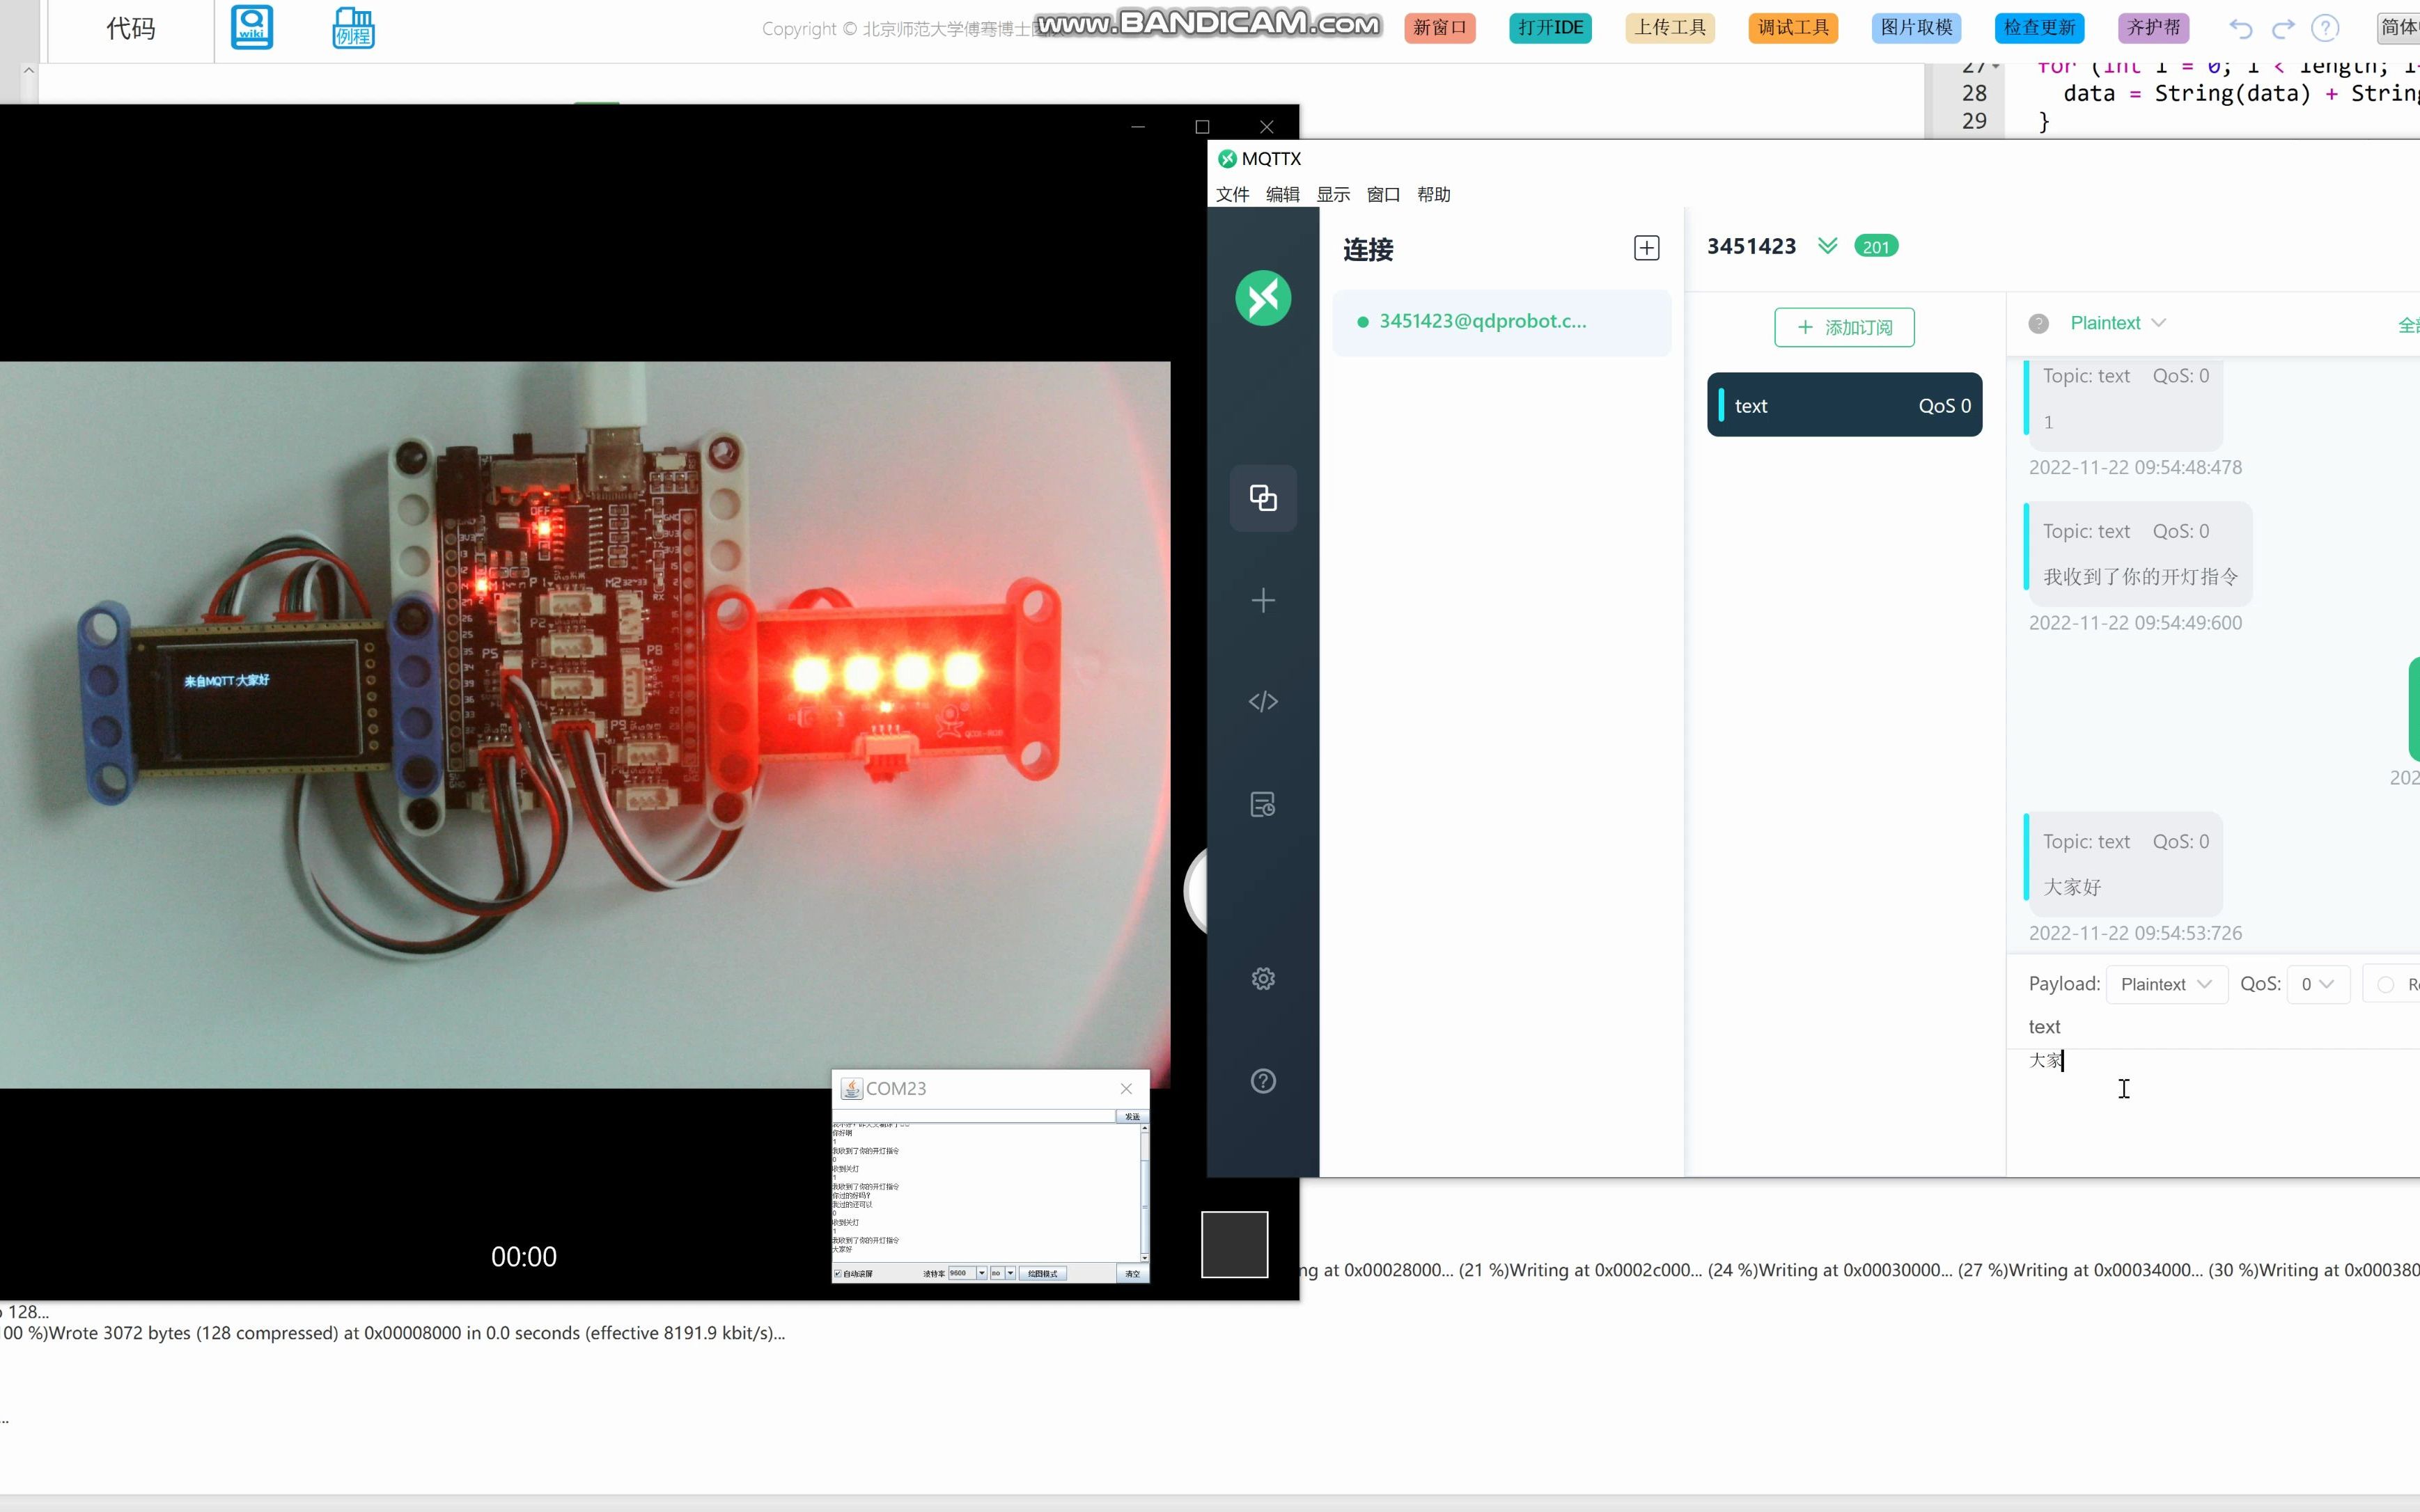Viewport: 2420px width, 1512px height.
Task: Open the help question mark in sidebar
Action: (x=1263, y=1081)
